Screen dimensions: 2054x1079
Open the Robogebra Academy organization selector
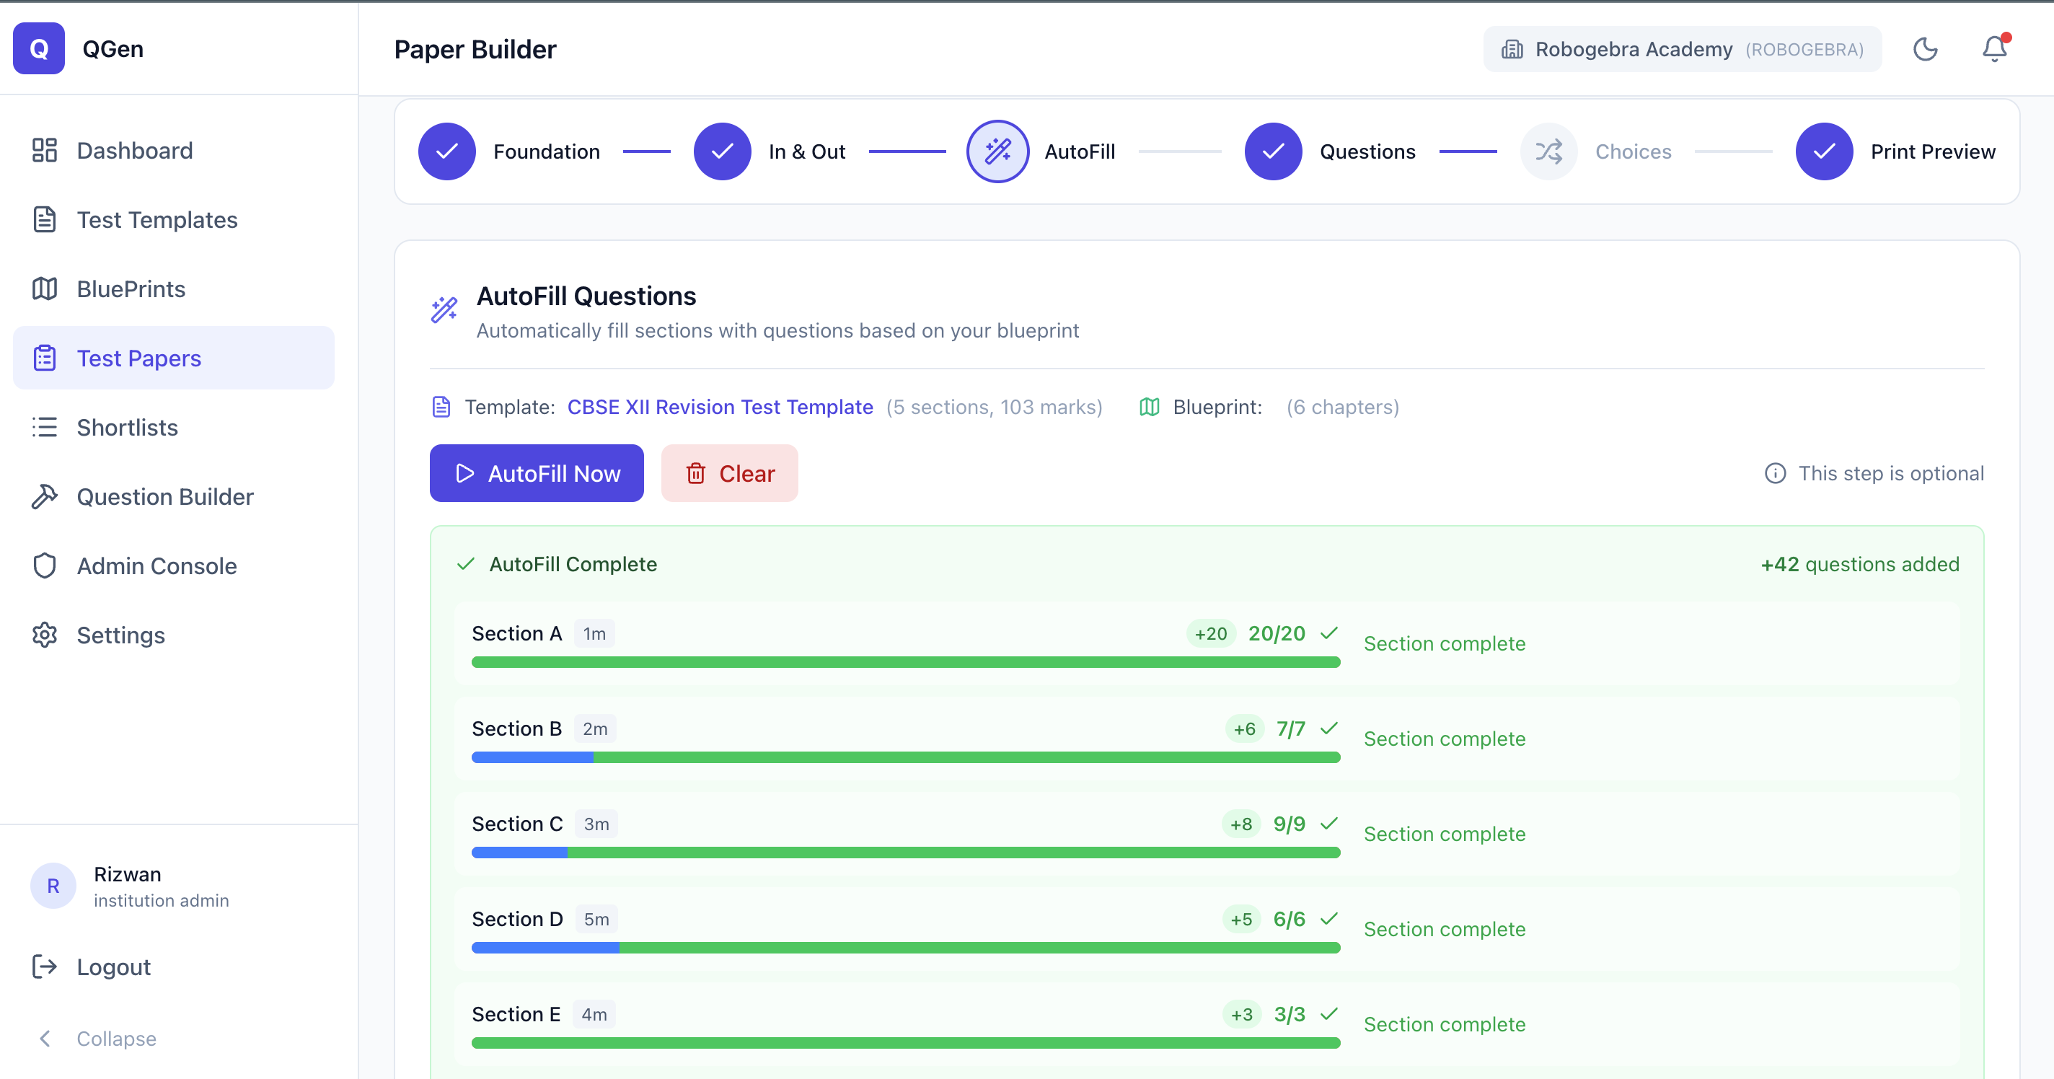(1683, 48)
